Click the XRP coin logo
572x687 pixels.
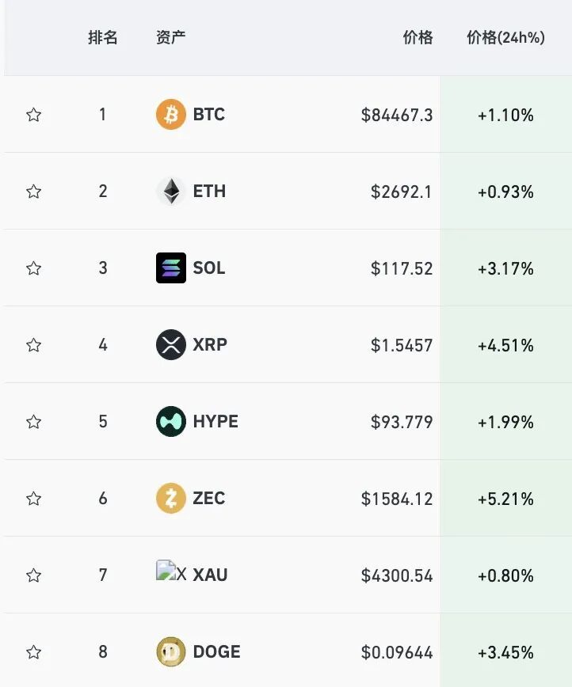point(171,344)
